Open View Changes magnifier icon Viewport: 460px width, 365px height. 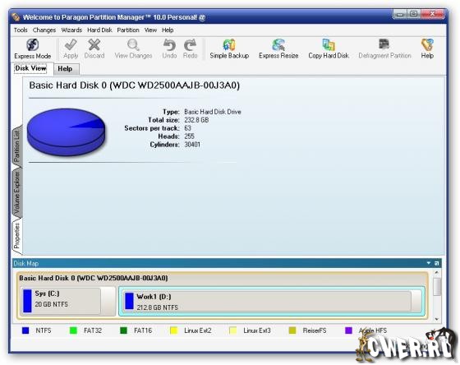click(133, 45)
